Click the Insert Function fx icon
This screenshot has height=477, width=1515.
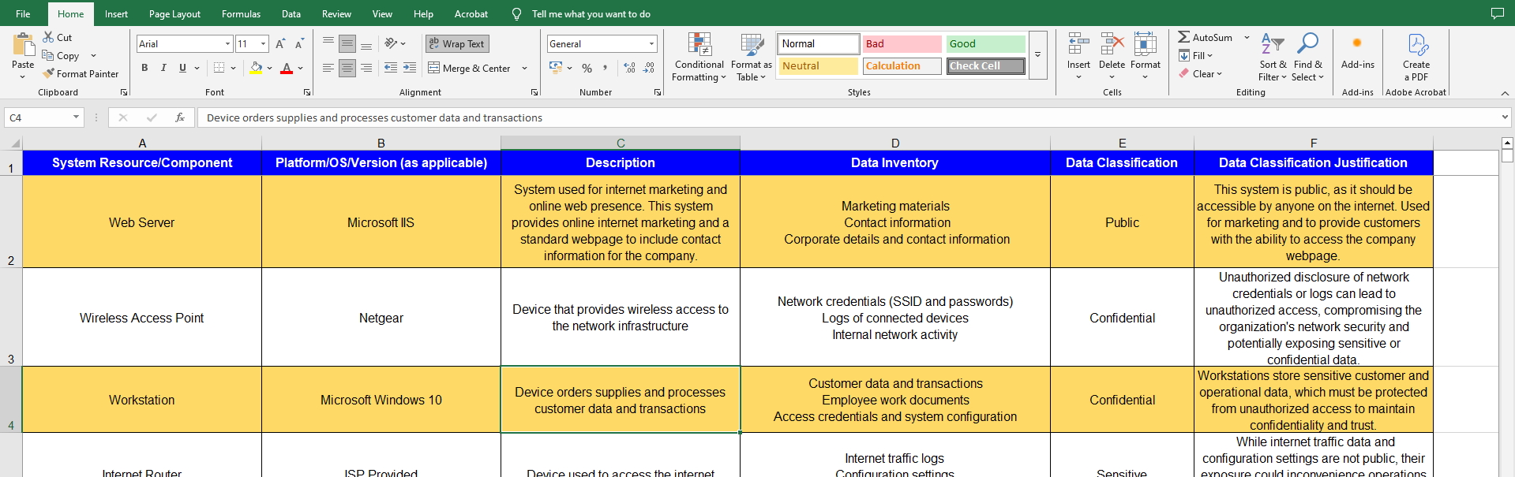pos(180,117)
